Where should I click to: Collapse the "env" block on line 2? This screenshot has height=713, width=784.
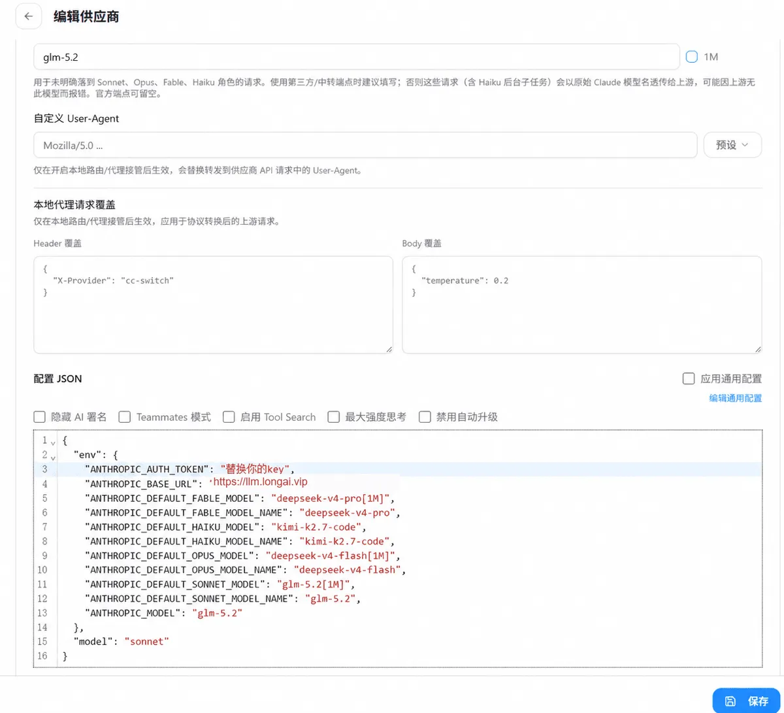[x=53, y=457]
